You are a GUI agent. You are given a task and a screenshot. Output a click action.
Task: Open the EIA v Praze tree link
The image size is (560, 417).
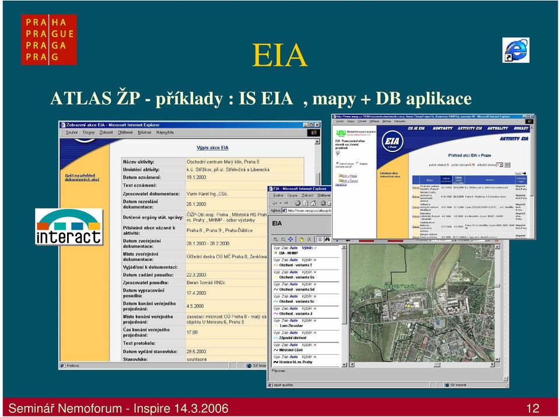(349, 176)
